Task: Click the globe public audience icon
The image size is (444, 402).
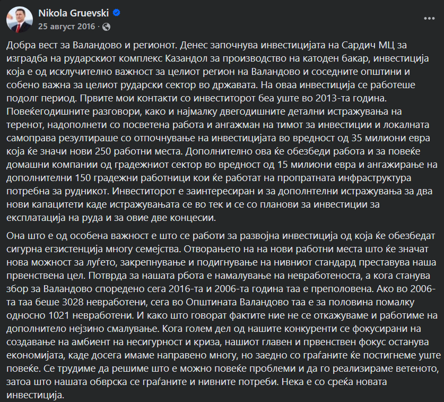Action: (x=106, y=26)
